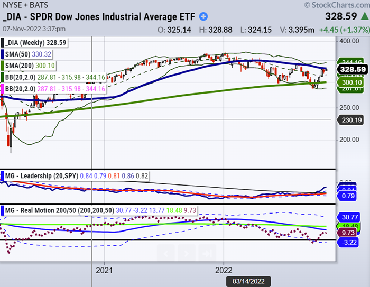370x287 pixels.
Task: Click the 250.00 price axis label
Action: [x=349, y=108]
